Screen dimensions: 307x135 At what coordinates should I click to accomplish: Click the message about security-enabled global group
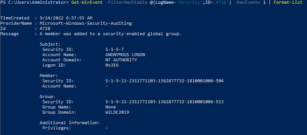click(111, 34)
